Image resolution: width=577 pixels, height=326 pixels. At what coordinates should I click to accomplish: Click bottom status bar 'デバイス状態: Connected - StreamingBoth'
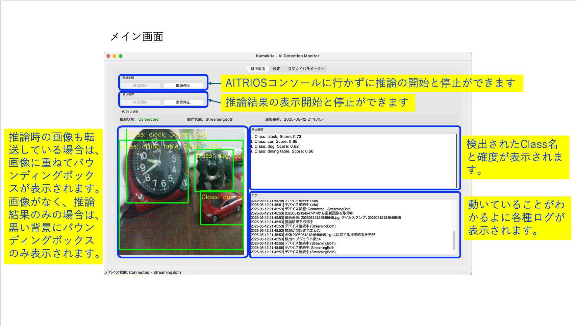pos(143,273)
